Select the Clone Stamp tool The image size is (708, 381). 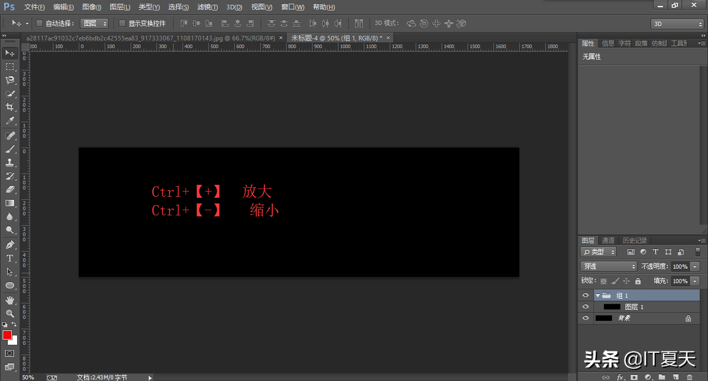[x=10, y=163]
